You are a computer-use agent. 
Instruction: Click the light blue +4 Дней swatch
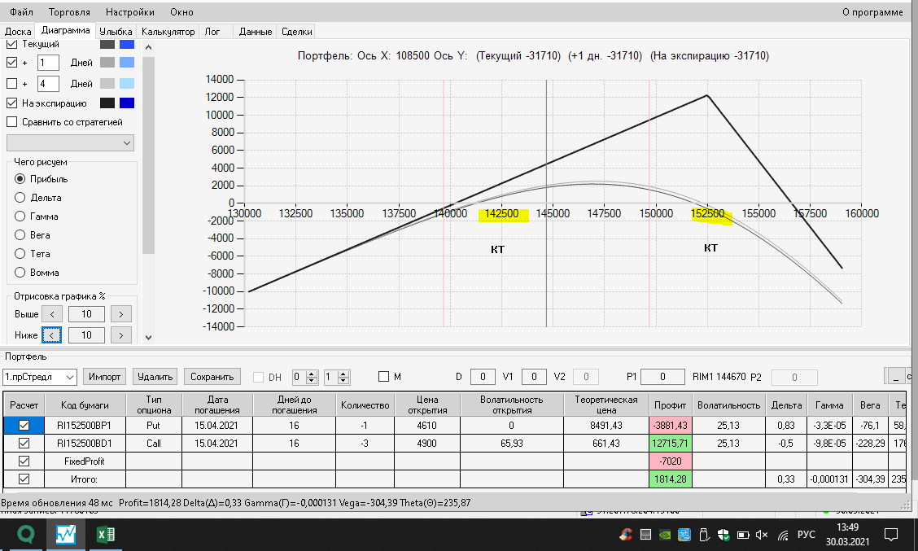(x=127, y=83)
